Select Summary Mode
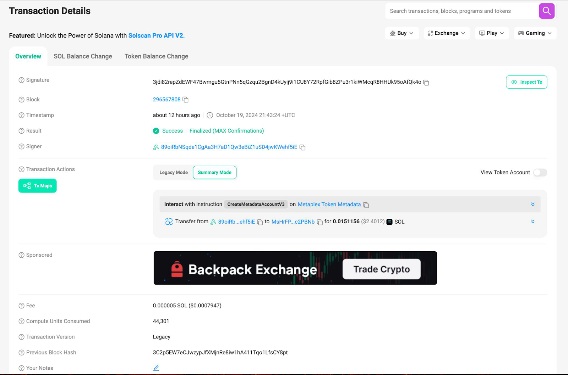 (214, 172)
